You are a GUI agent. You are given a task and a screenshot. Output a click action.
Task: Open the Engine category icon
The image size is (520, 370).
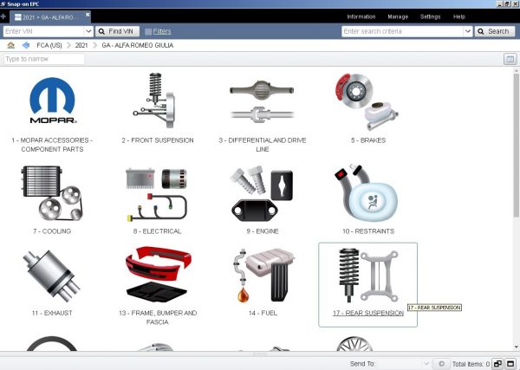(x=262, y=193)
